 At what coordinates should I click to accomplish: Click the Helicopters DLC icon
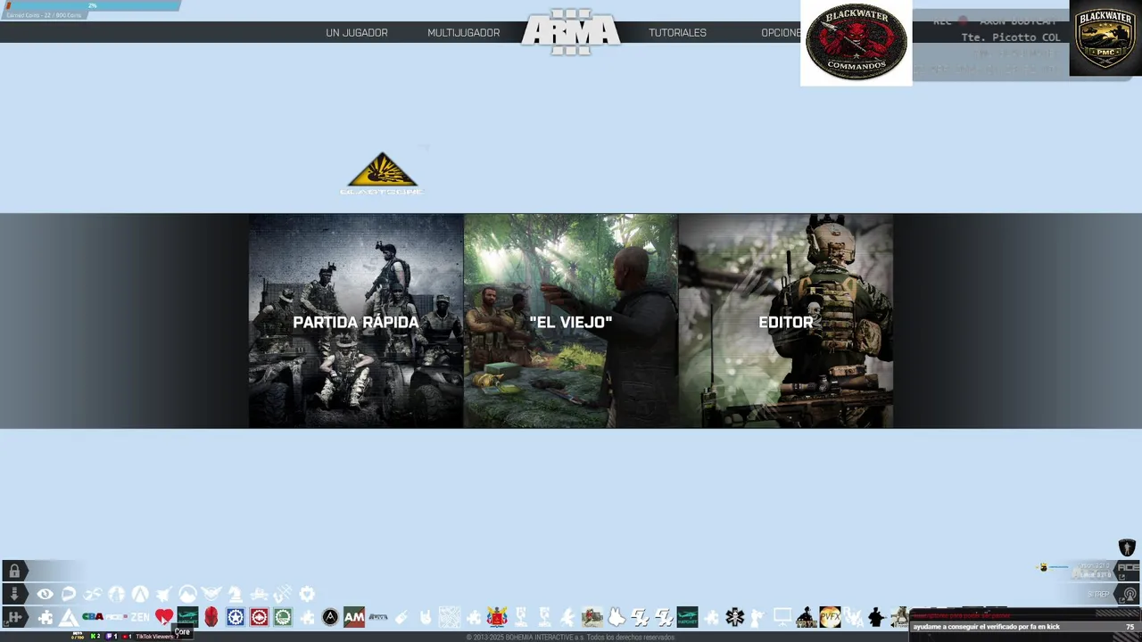pos(93,594)
